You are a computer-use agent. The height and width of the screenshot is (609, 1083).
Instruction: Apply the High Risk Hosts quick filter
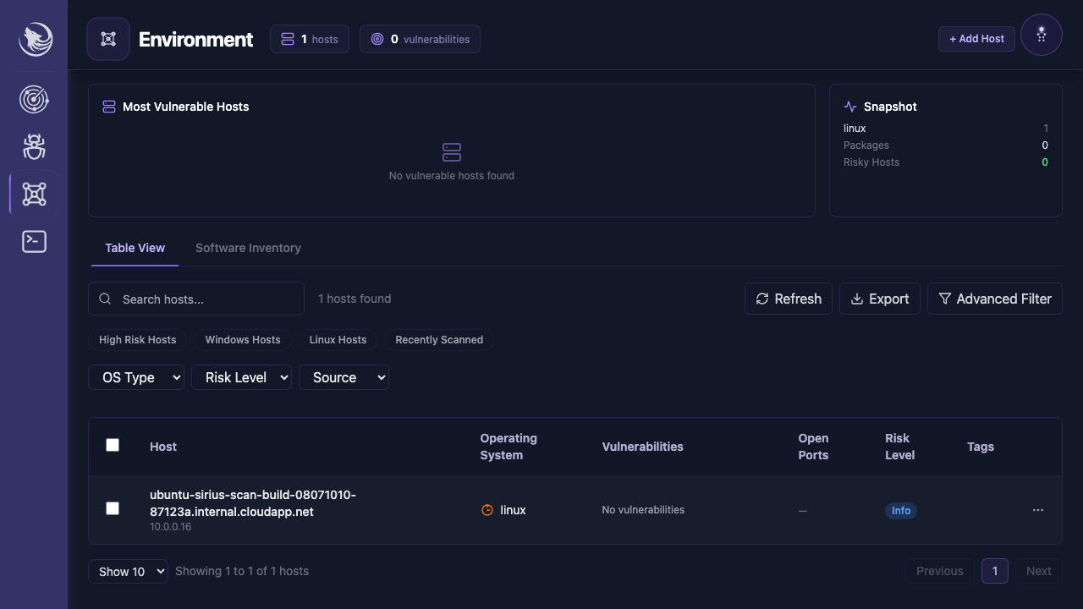point(138,340)
